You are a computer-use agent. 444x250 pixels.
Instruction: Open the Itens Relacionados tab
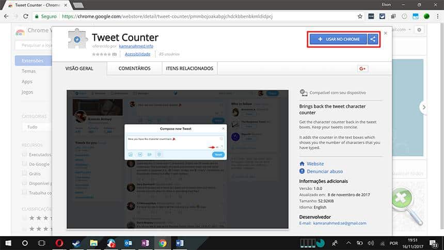coord(189,68)
